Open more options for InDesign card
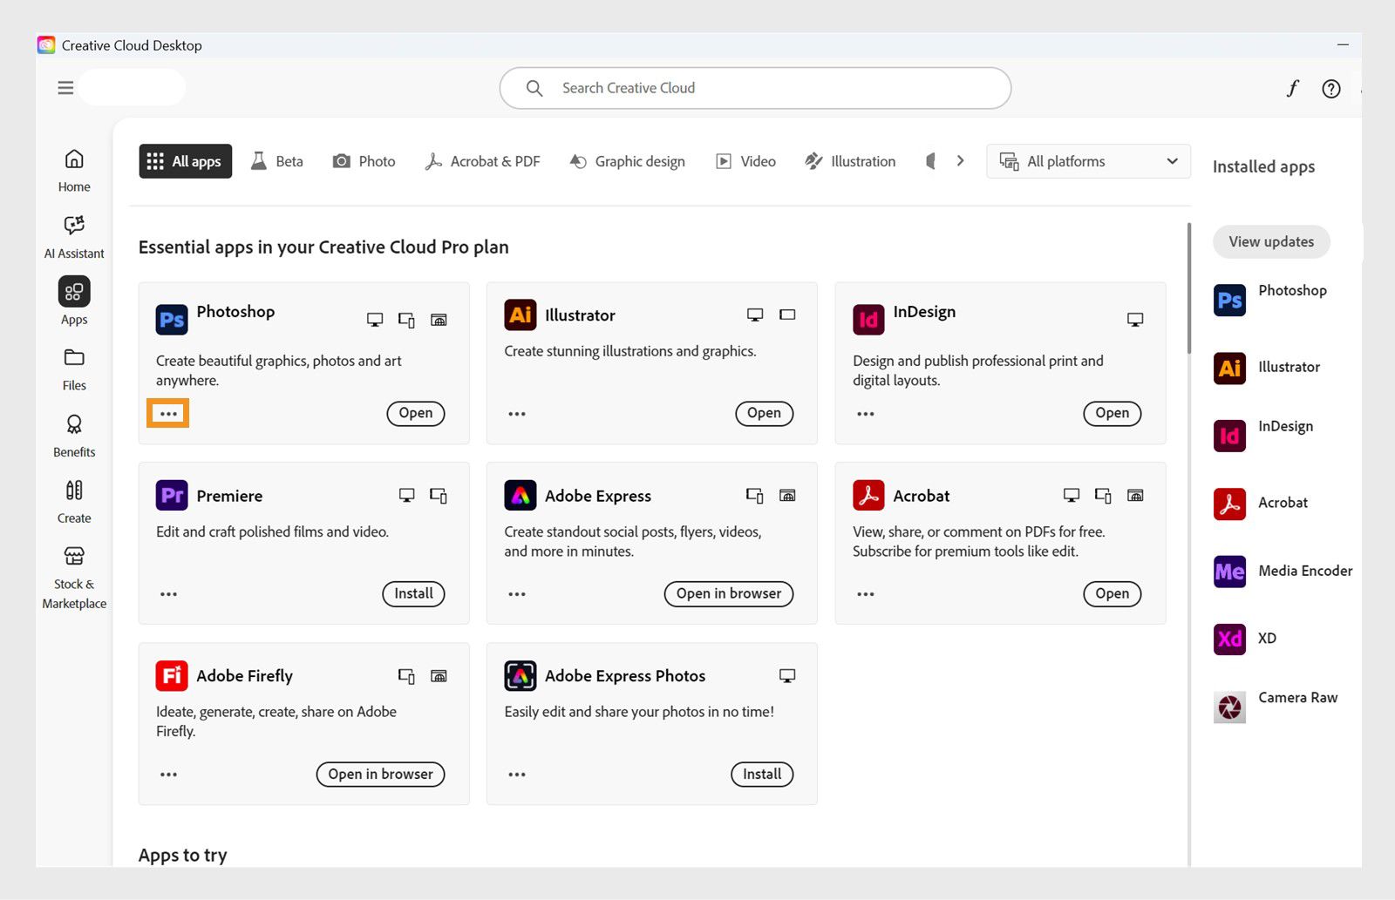The image size is (1395, 900). tap(865, 414)
